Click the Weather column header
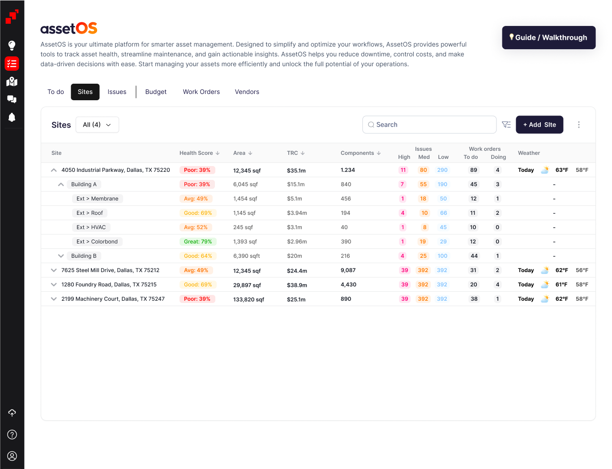Image resolution: width=612 pixels, height=469 pixels. (529, 153)
